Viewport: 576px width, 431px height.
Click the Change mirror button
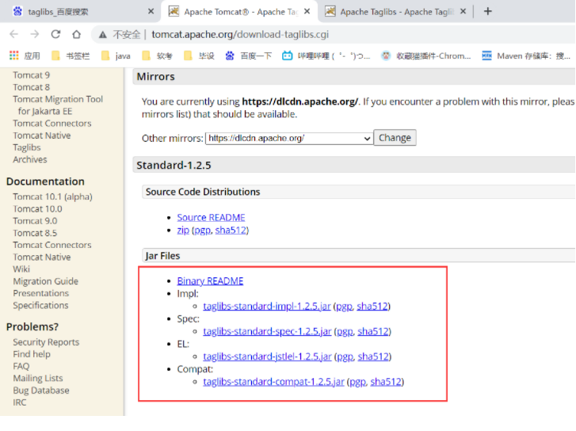click(x=395, y=138)
